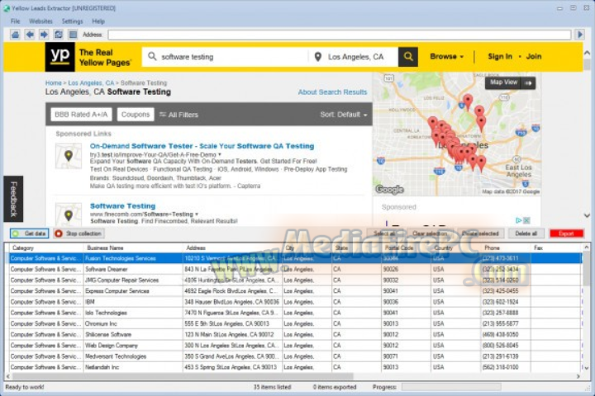This screenshot has height=396, width=595.
Task: Open the All Filters panel
Action: point(178,115)
